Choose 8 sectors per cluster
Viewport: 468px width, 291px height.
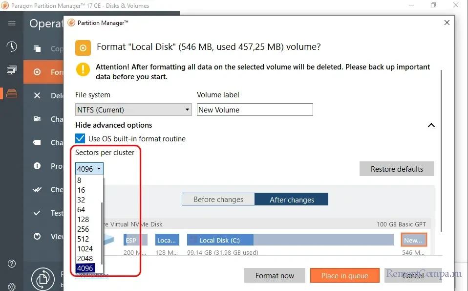(88, 180)
